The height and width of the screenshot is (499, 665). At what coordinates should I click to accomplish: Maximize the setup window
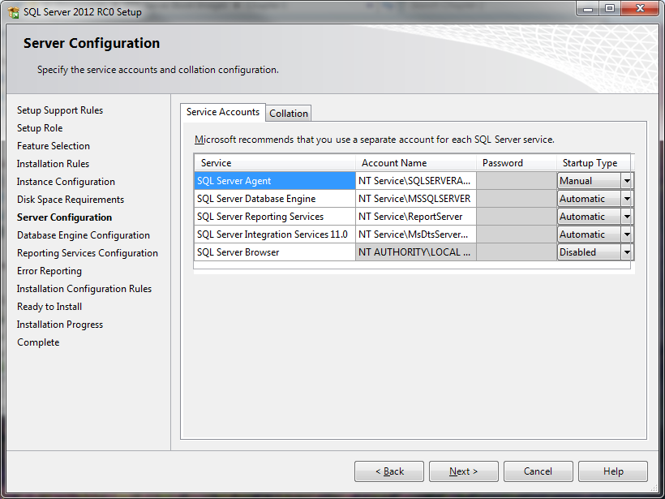(610, 8)
